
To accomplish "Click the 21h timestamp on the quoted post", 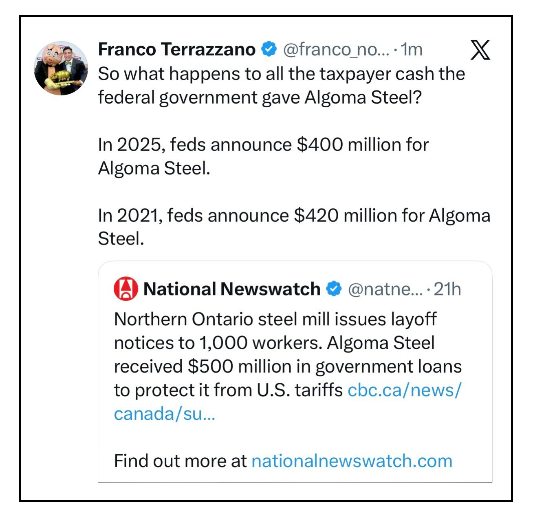I will pyautogui.click(x=447, y=289).
